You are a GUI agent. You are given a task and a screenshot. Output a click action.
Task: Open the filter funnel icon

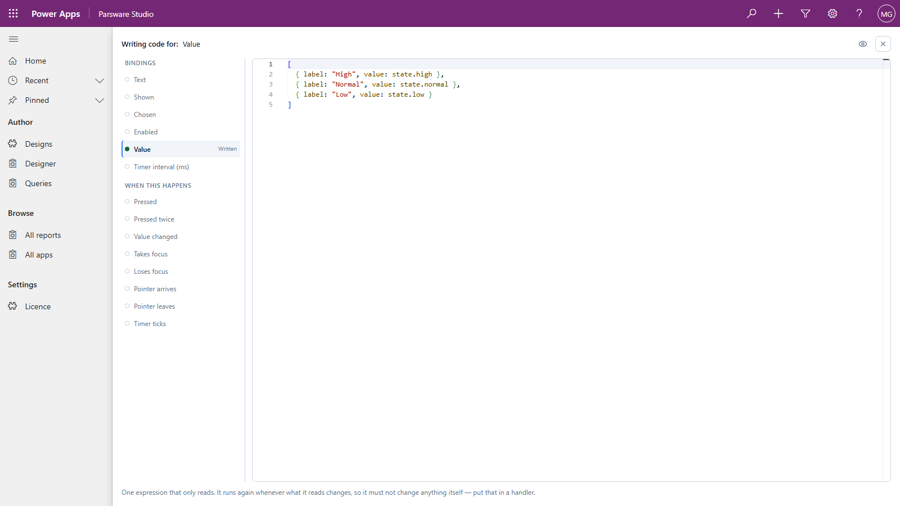coord(805,13)
